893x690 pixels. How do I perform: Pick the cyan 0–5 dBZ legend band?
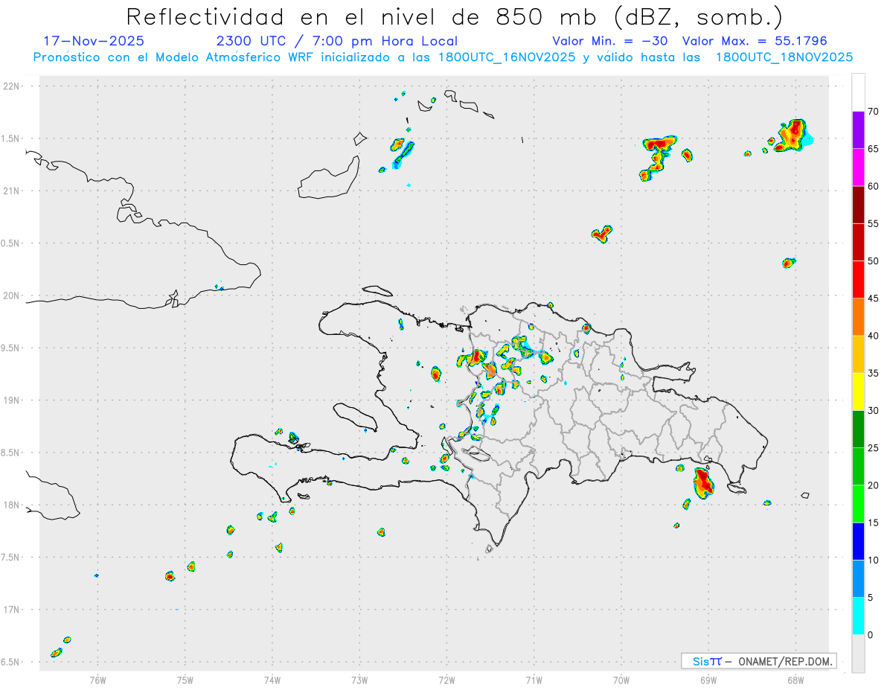click(x=858, y=616)
